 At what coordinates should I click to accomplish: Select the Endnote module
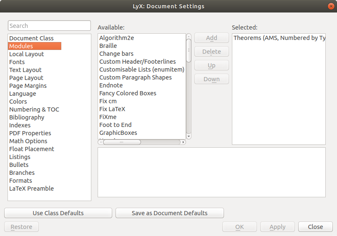click(111, 85)
